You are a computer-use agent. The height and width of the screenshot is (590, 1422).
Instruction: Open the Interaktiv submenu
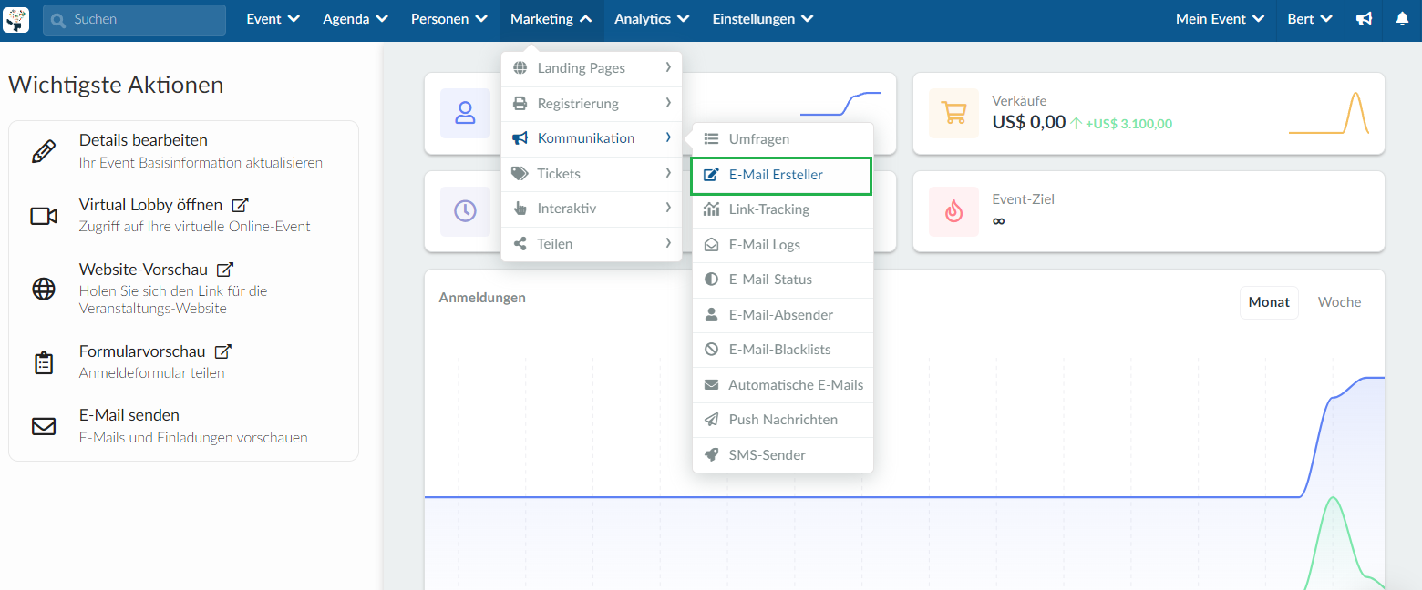coord(592,209)
